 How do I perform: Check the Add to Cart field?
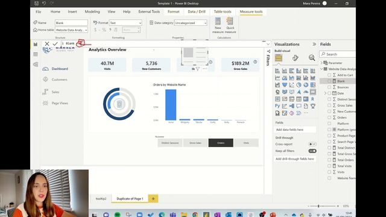point(329,75)
